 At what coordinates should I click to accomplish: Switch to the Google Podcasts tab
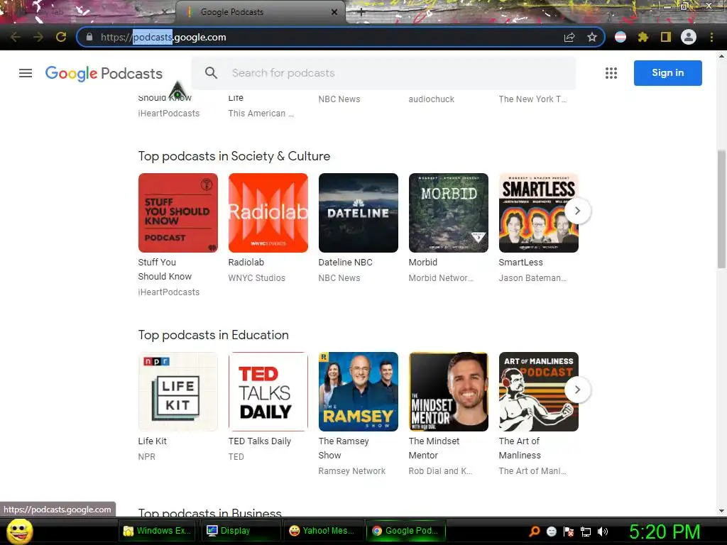coord(260,12)
